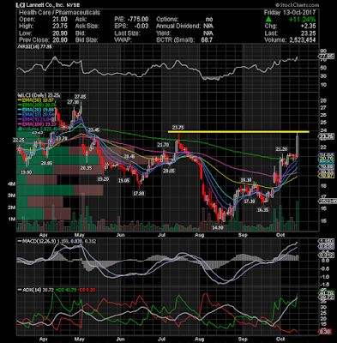
Task: Click the ADX(14) indicator label
Action: point(30,290)
